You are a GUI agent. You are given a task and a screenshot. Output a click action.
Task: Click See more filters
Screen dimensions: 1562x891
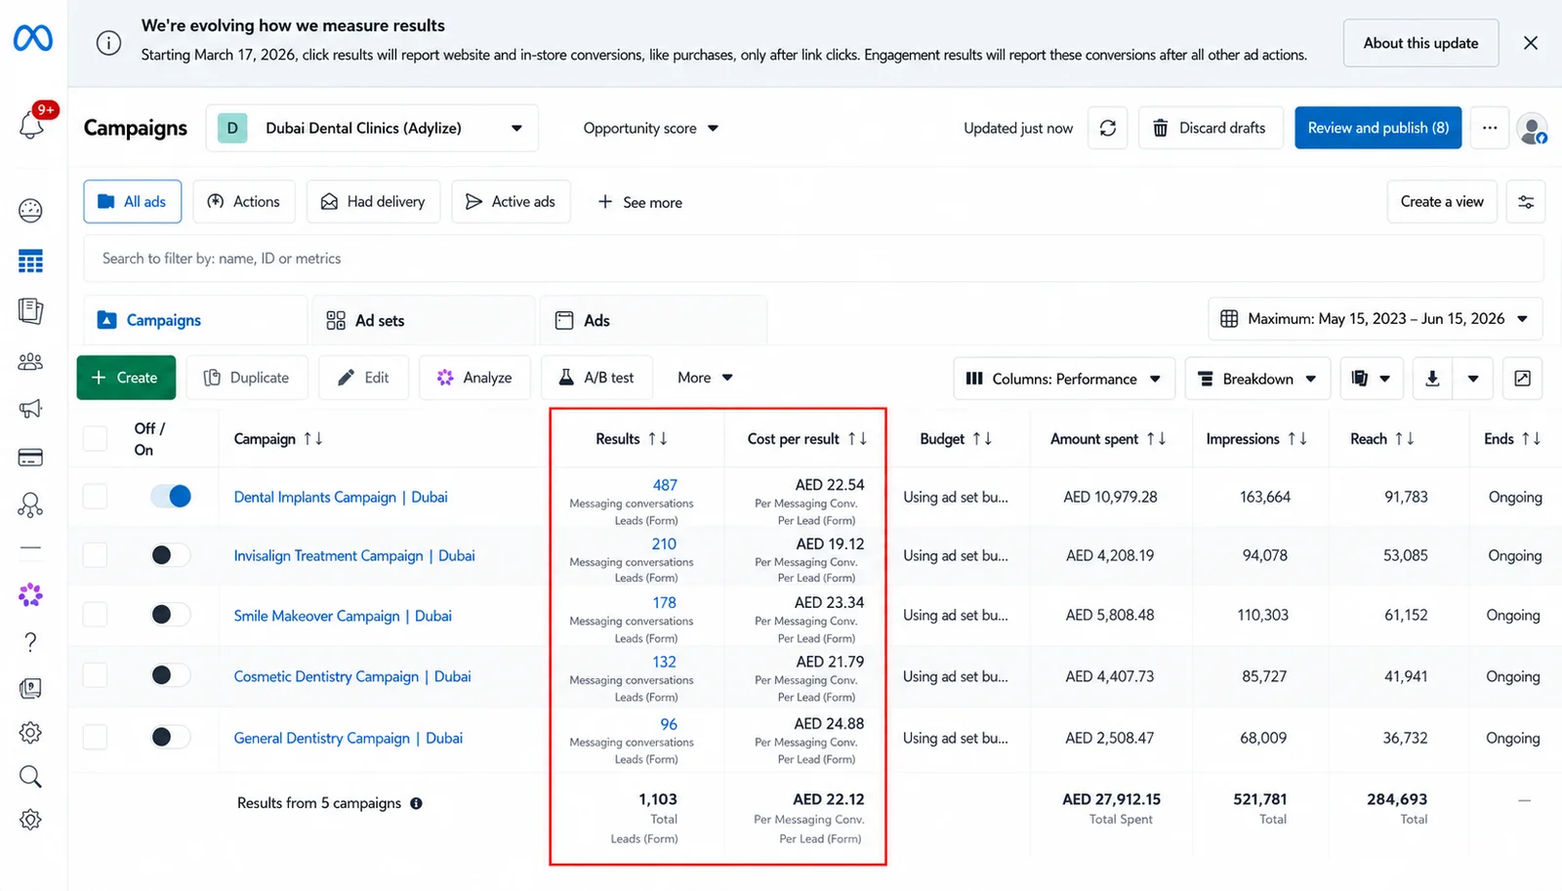(639, 202)
